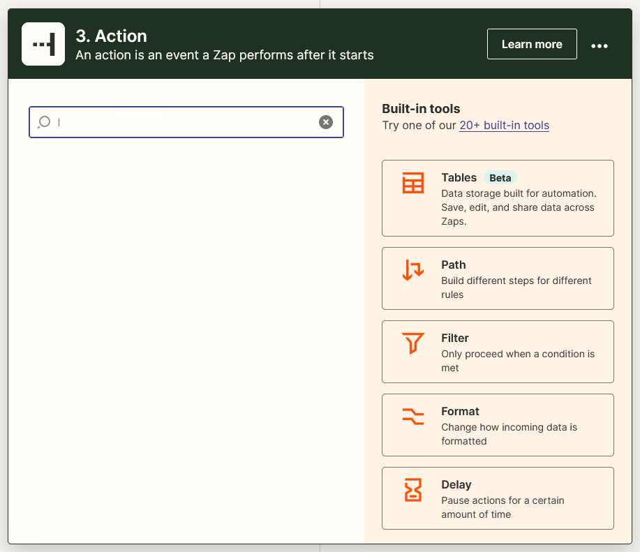Click the Built-in tools heading

421,109
